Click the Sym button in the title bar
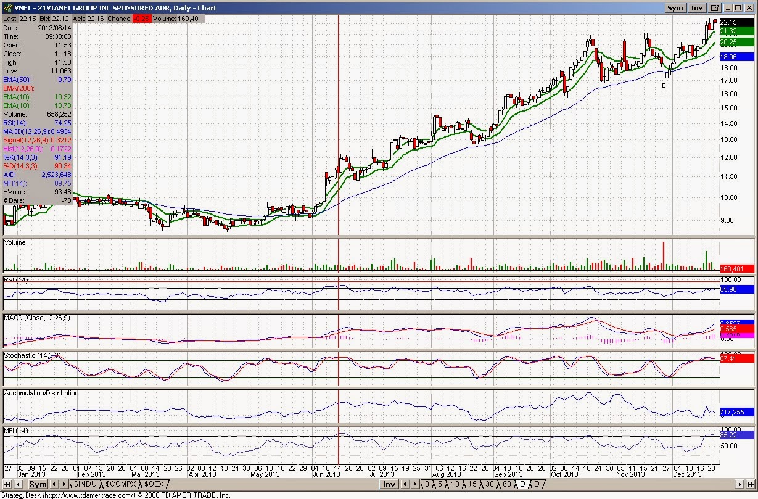Image resolution: width=758 pixels, height=499 pixels. coord(675,8)
